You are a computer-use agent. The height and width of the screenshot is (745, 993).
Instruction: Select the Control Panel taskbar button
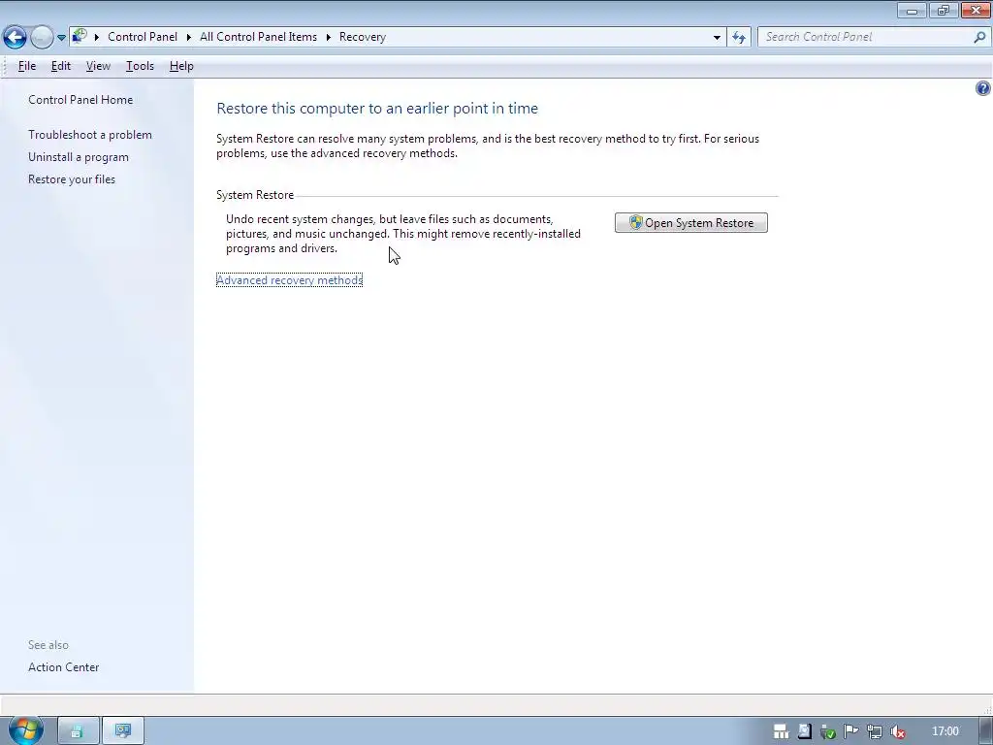(x=123, y=731)
